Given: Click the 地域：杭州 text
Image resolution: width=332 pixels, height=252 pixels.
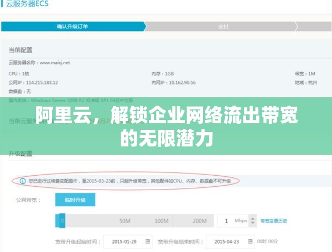Looking at the screenshot, I should coord(306,82).
